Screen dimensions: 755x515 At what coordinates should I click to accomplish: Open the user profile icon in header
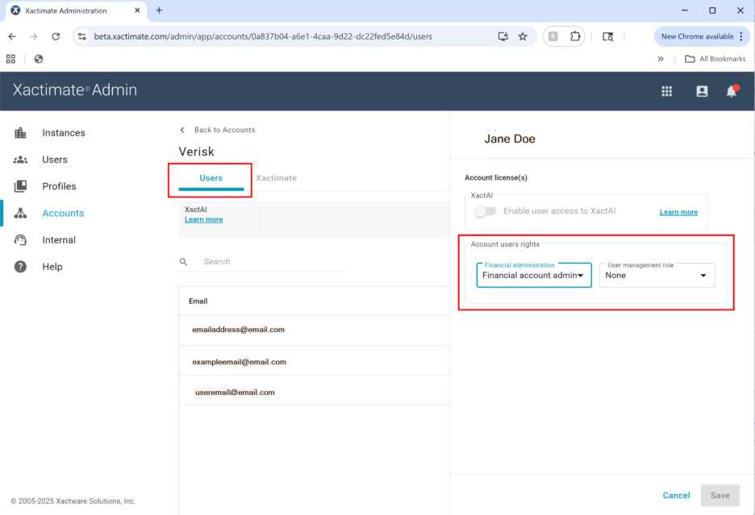[x=702, y=91]
